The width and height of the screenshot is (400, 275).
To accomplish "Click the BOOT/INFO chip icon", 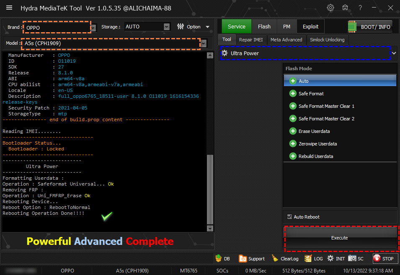I will click(352, 26).
